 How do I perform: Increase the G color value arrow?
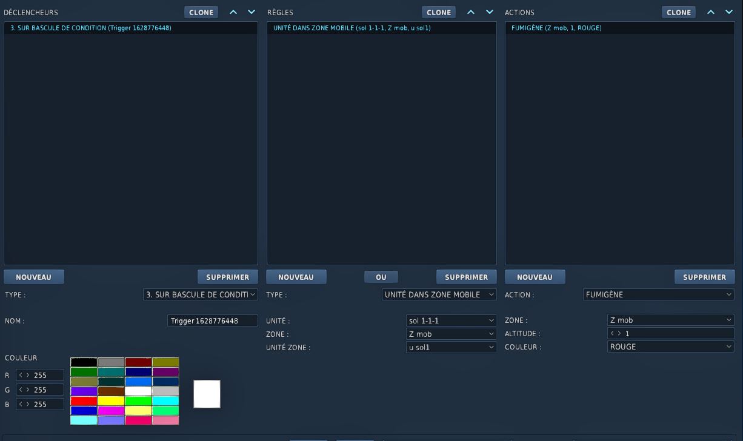coord(28,390)
